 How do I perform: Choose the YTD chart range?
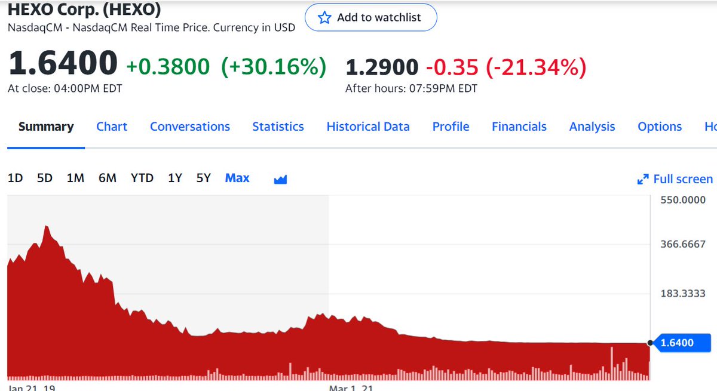tap(142, 178)
